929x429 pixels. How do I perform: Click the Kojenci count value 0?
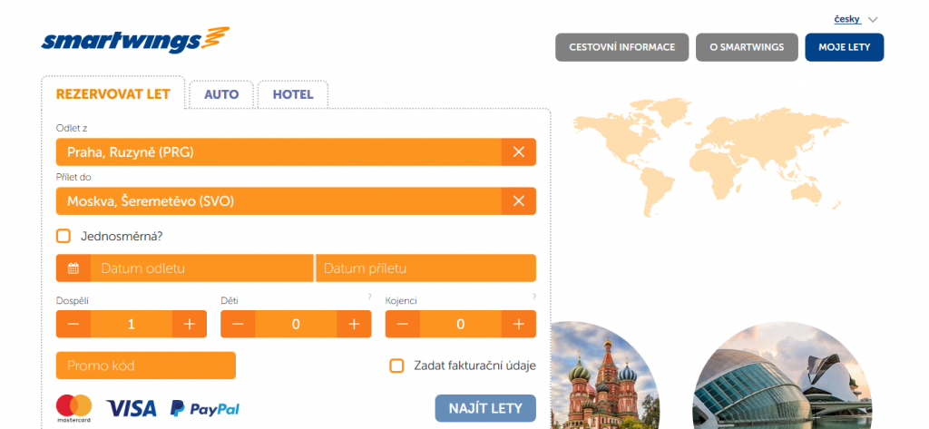point(461,324)
